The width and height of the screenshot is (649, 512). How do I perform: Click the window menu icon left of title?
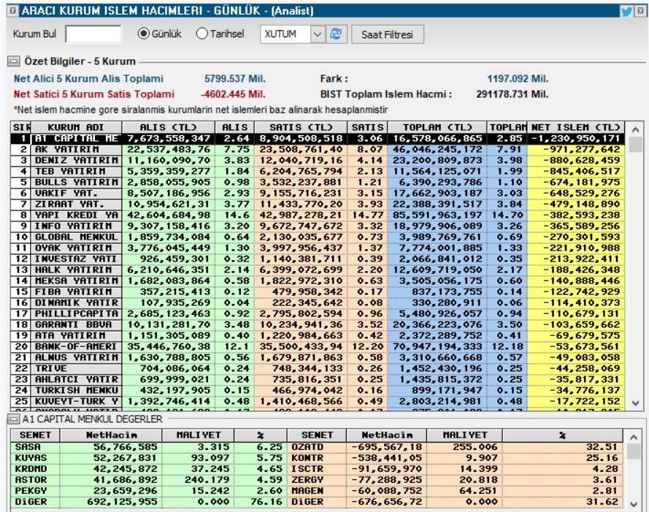pos(12,11)
